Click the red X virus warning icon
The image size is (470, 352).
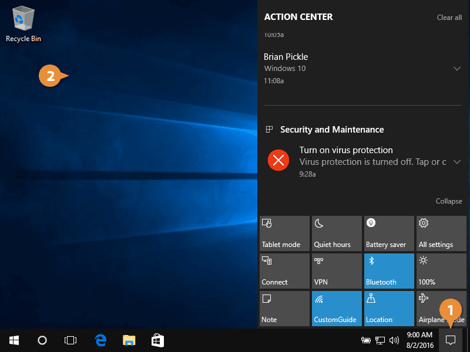pos(278,160)
